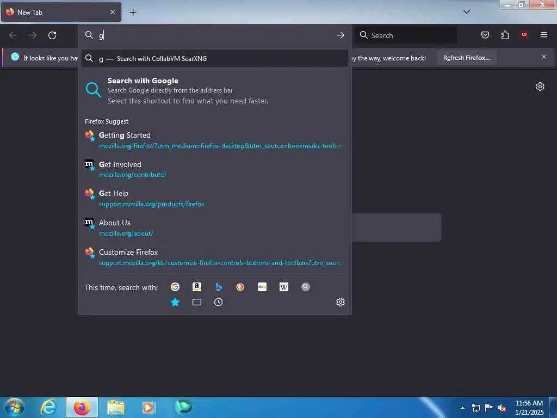
Task: List all tabs dropdown arrow
Action: (467, 12)
